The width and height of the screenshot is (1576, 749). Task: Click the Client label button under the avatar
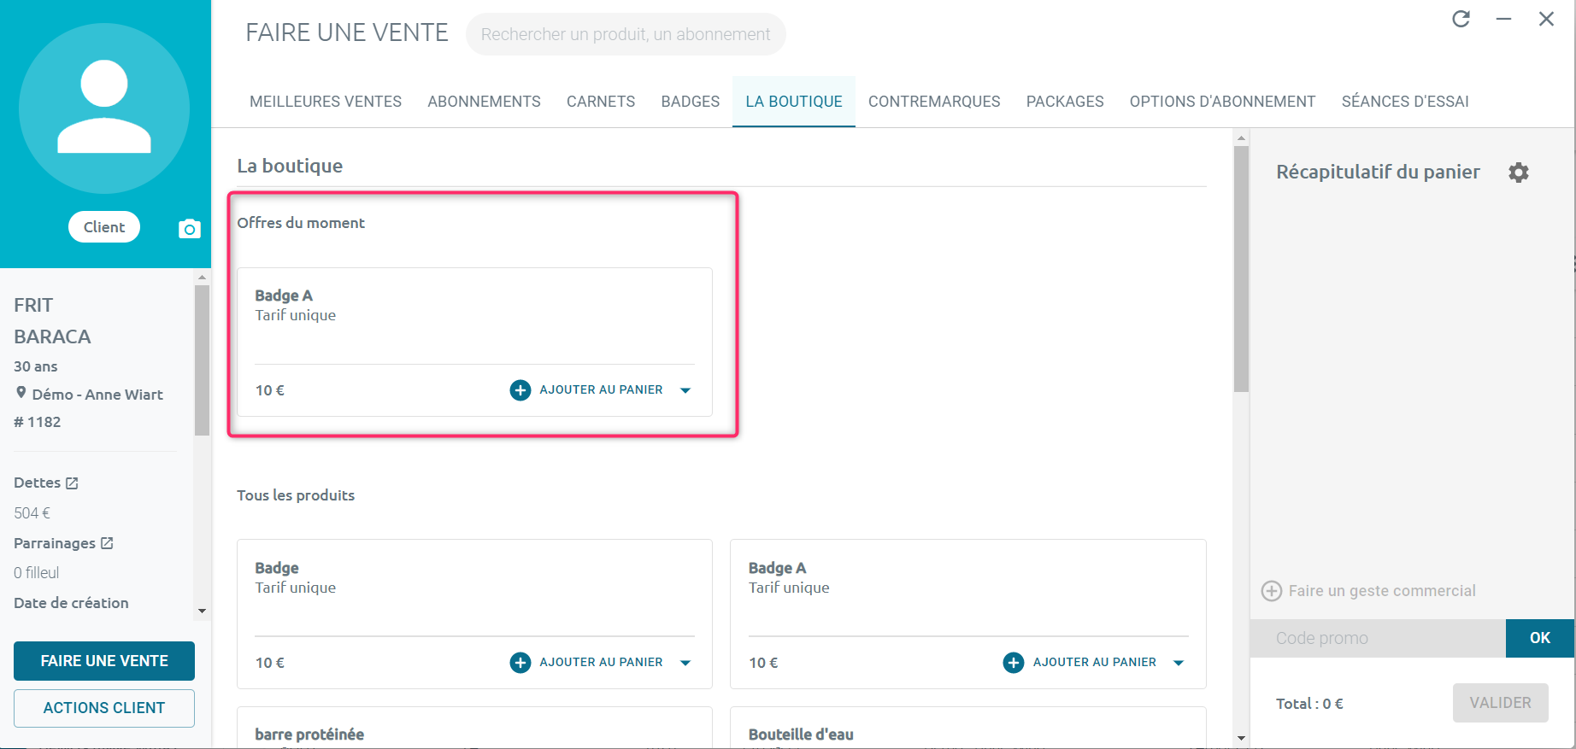[104, 227]
